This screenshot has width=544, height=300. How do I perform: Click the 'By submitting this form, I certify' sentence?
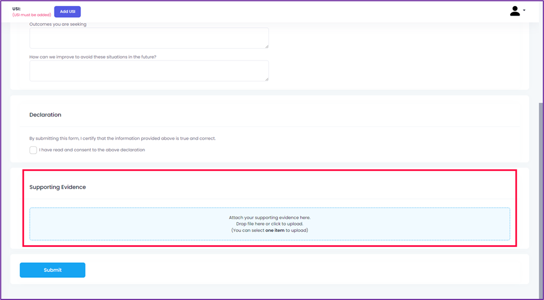[x=122, y=138]
